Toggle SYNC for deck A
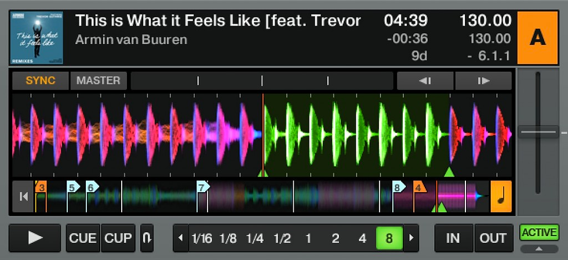Viewport: 568px width, 260px height. [41, 81]
